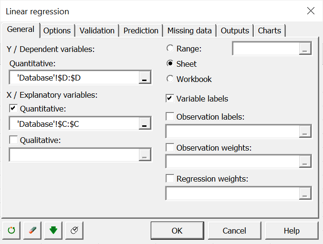
Task: Open range selector for X Quantitative field
Action: click(145, 123)
